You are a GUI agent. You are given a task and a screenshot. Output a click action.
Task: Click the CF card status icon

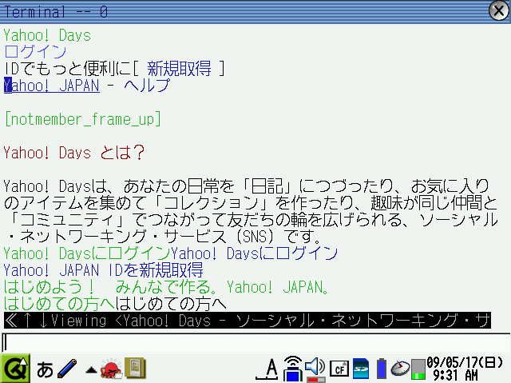coord(339,369)
